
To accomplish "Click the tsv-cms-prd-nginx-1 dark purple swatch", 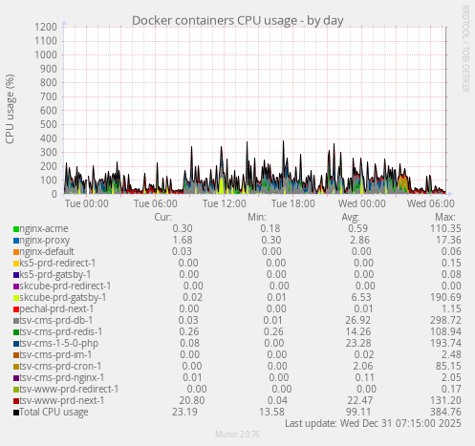I will coord(16,378).
